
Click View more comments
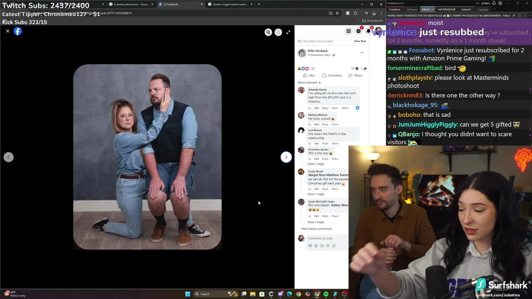pos(316,229)
